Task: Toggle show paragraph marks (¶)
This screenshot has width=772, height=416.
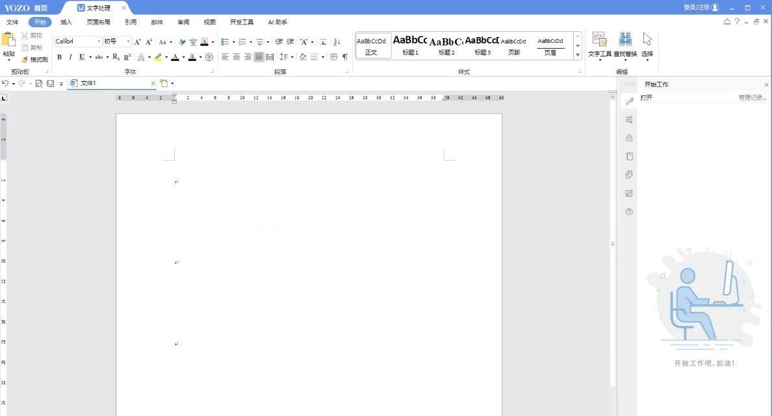Action: pyautogui.click(x=345, y=57)
